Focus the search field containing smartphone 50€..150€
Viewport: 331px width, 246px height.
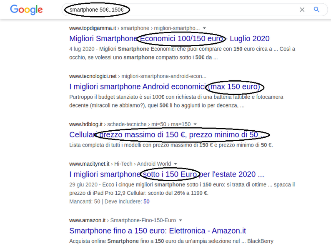[179, 10]
